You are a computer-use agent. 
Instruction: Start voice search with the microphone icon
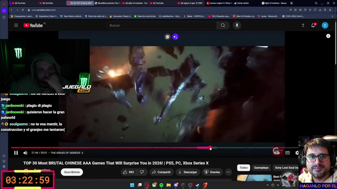tap(237, 25)
